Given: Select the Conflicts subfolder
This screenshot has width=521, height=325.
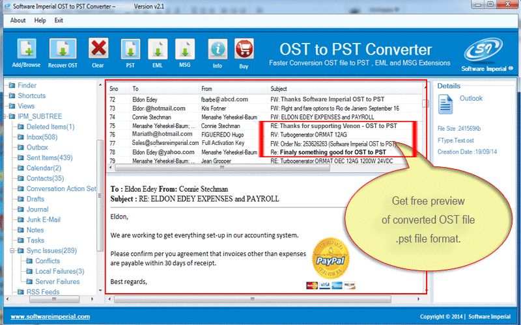Looking at the screenshot, I should (x=48, y=261).
